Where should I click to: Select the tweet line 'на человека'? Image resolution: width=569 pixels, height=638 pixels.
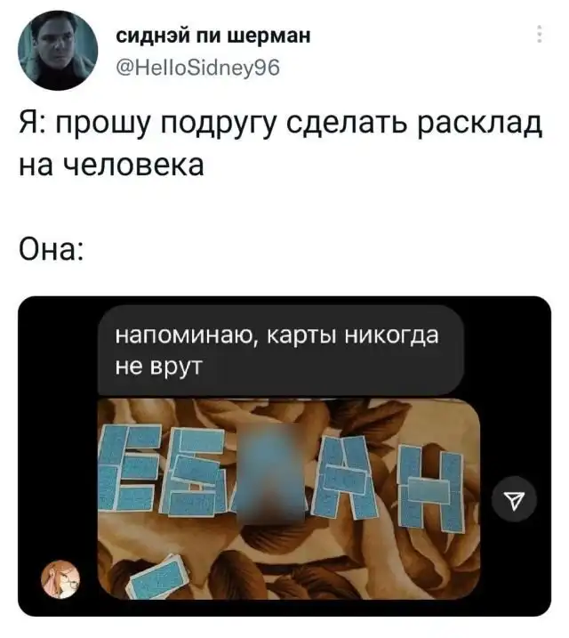pos(111,166)
